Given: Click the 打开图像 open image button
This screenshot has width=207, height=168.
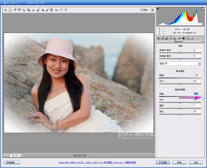Looking at the screenshot, I should (x=163, y=162).
